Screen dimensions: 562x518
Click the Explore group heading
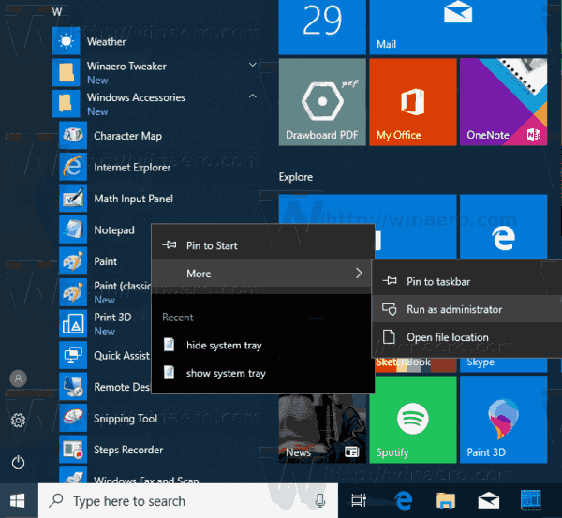(x=296, y=177)
